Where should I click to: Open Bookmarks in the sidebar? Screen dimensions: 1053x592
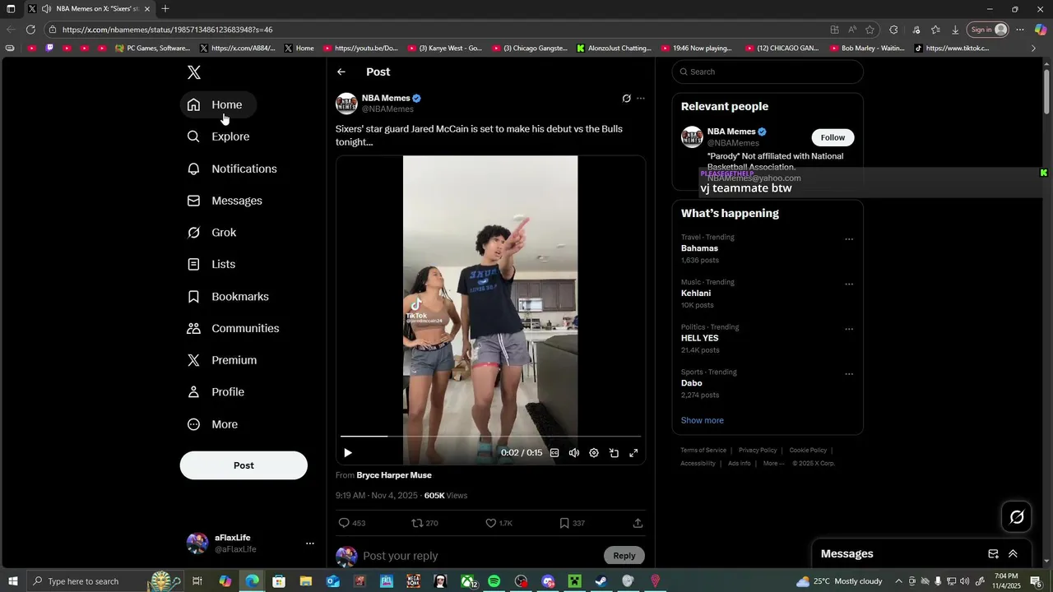(228, 296)
